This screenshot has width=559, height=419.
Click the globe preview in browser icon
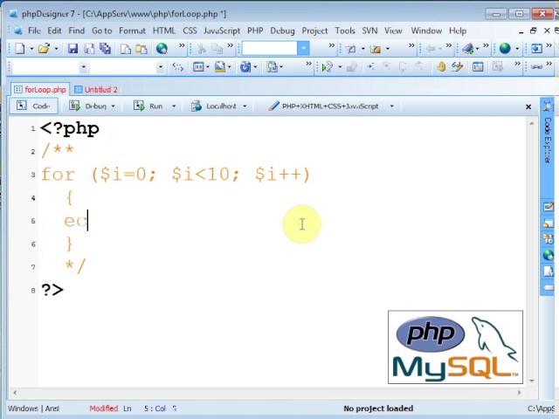point(162,48)
